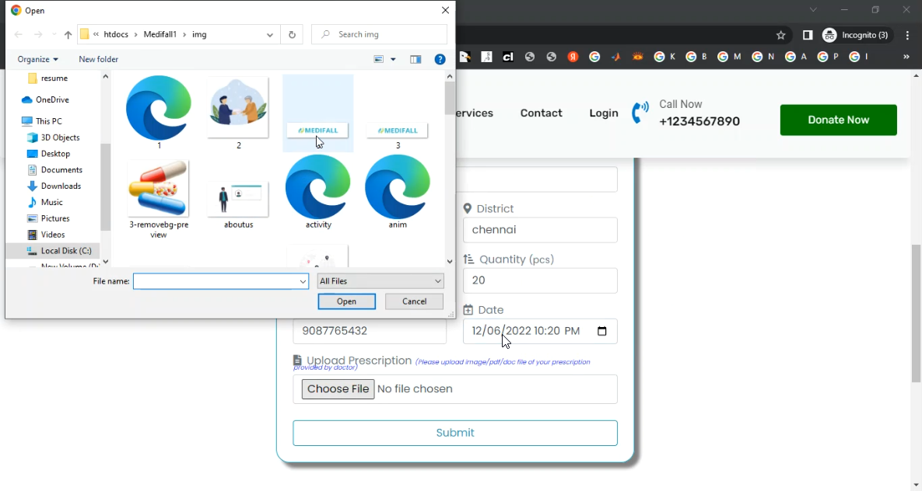
Task: Click the Up one level arrow in dialog
Action: click(68, 35)
